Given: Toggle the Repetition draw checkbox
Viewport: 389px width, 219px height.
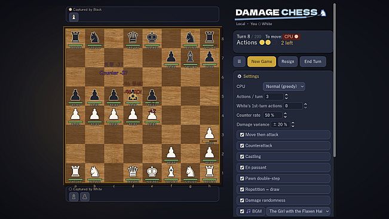Looking at the screenshot, I should 242,189.
